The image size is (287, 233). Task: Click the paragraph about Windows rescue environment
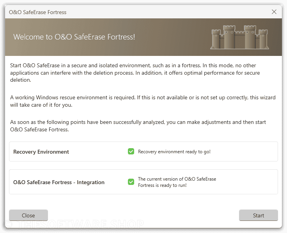pos(143,101)
